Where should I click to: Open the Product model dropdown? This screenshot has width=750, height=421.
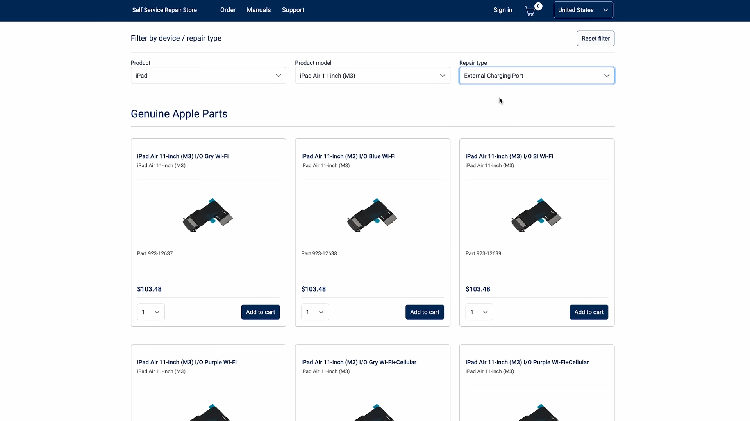(x=372, y=76)
